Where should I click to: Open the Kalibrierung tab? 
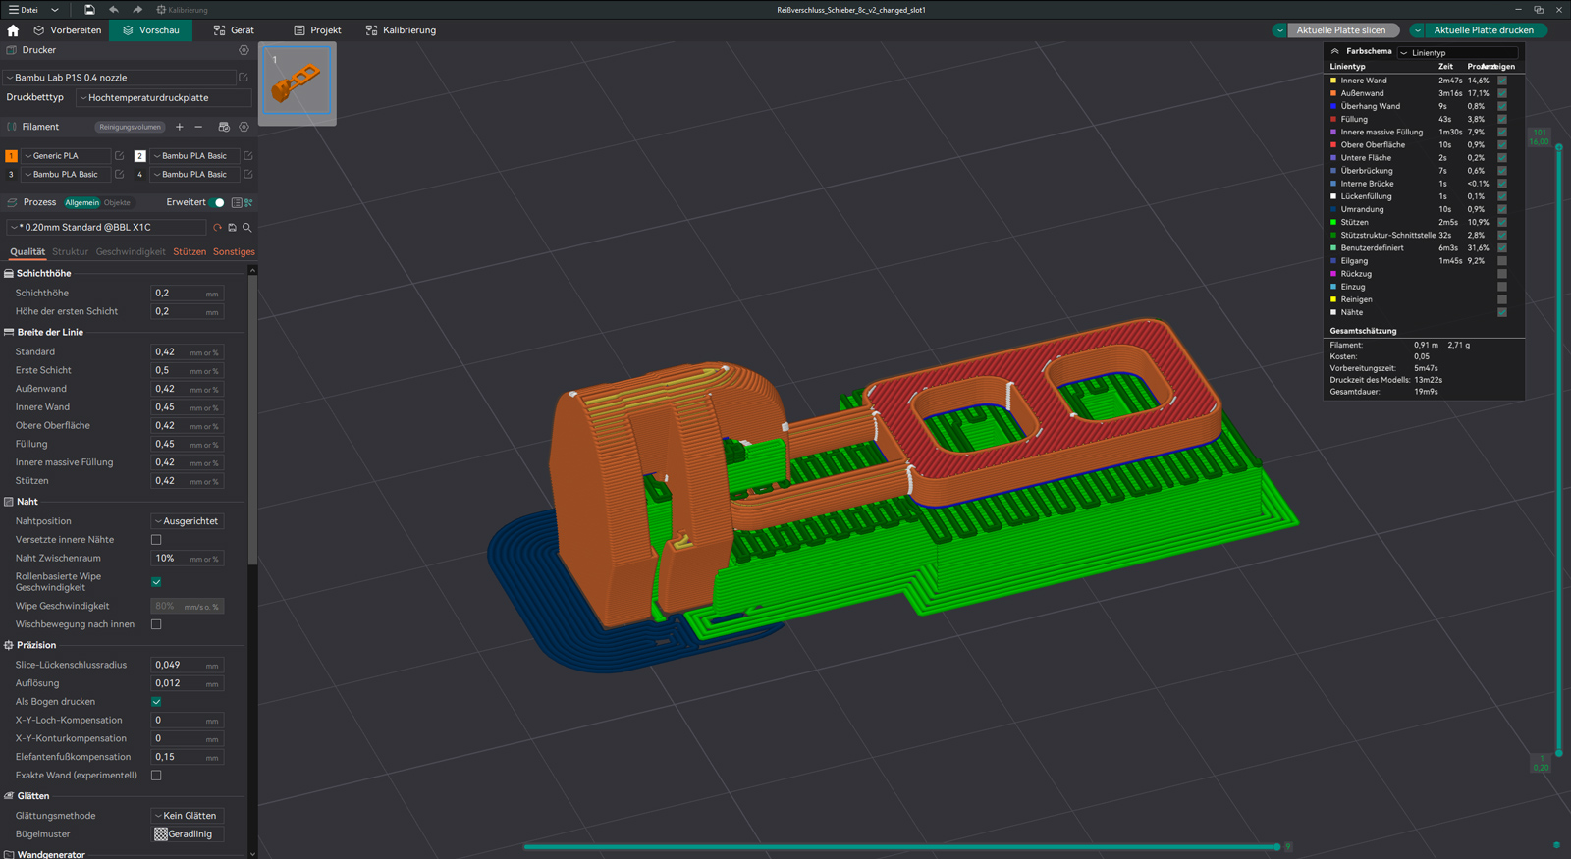(x=401, y=30)
